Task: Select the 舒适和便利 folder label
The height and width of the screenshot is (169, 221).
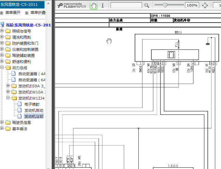Action: click(21, 62)
